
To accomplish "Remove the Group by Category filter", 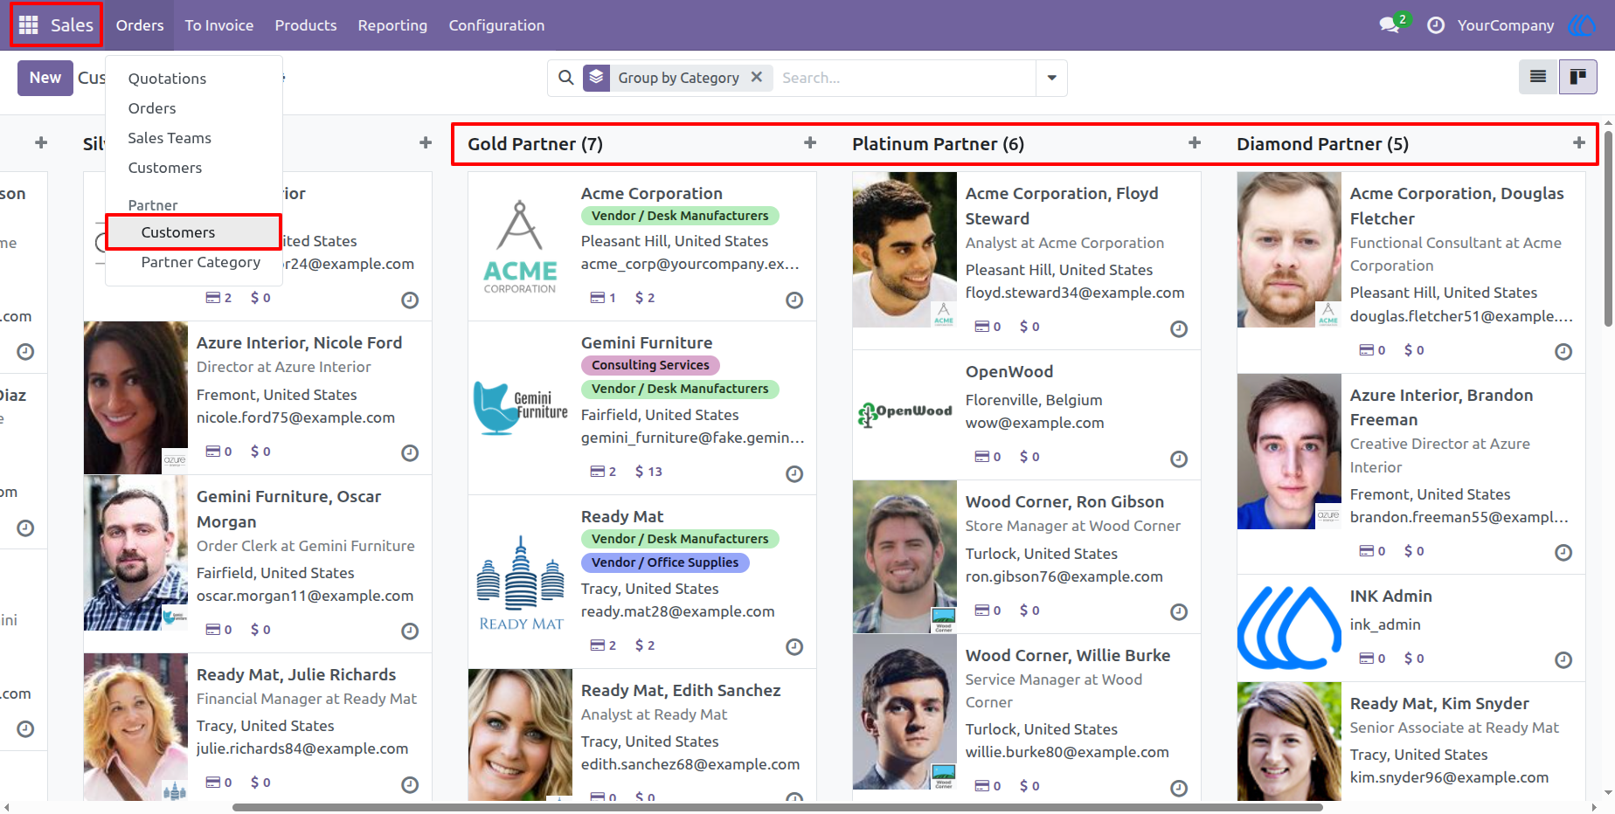I will [x=757, y=77].
